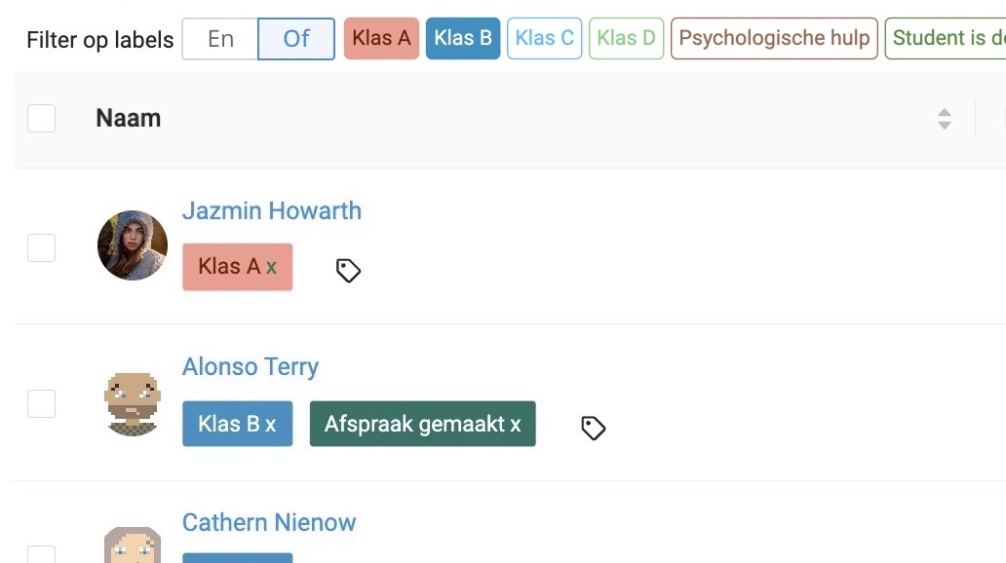Open Alonso Terry's pixel avatar

tap(133, 404)
